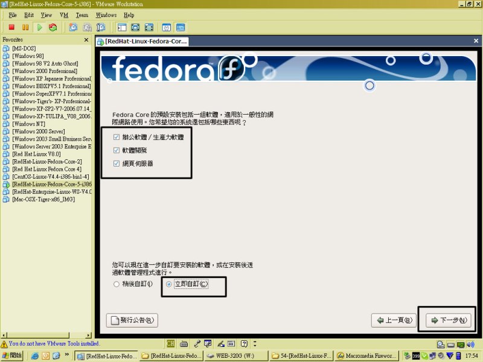Enter full screen mode via toolbar icon
The height and width of the screenshot is (362, 483).
(x=149, y=27)
